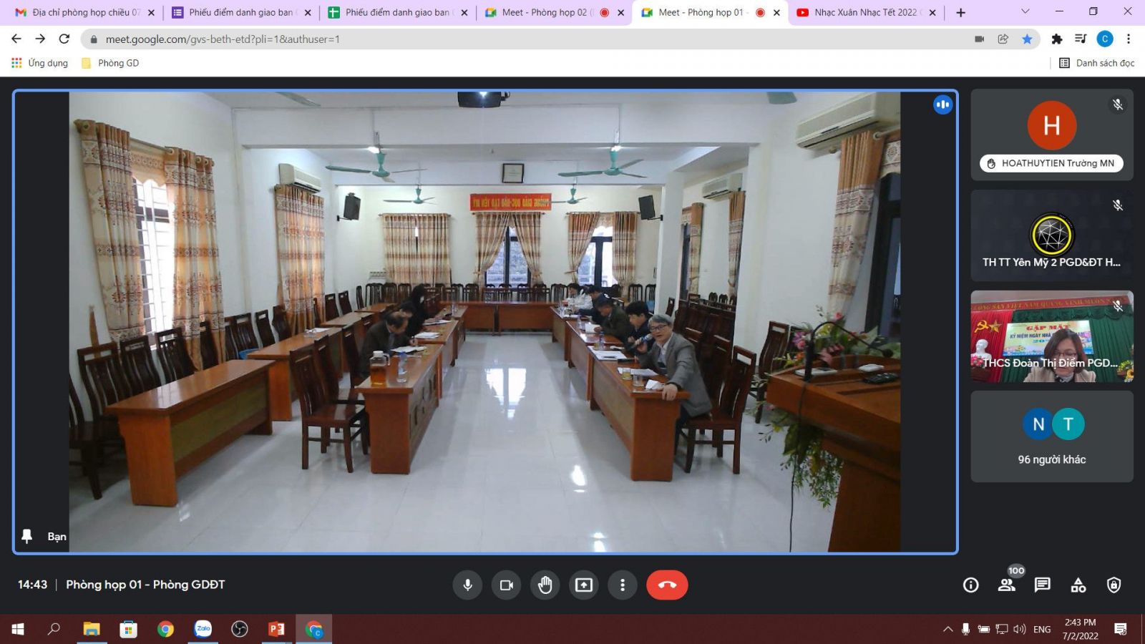Select the THCS Đoàn Thị Điểm video tile
Screen dimensions: 1145x644
coord(1051,336)
